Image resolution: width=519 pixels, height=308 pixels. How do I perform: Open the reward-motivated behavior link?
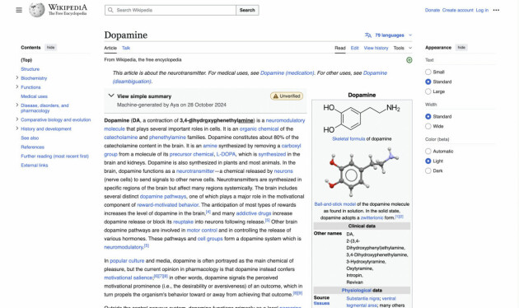click(x=168, y=205)
